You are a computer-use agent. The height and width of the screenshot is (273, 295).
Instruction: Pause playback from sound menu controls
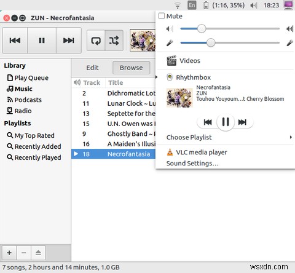(x=226, y=122)
